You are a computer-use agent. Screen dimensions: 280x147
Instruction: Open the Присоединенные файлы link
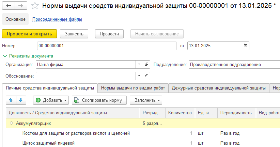pyautogui.click(x=57, y=19)
